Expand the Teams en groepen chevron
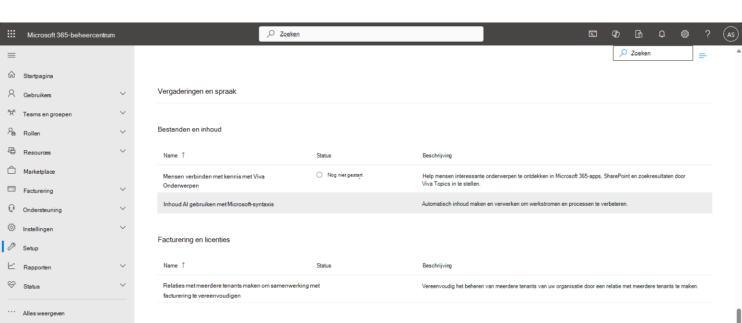Viewport: 742px width, 323px height. tap(123, 113)
